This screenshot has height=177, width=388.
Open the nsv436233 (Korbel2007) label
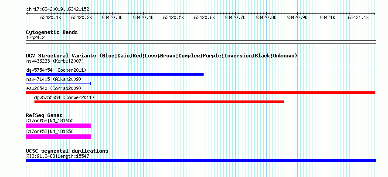[55, 61]
